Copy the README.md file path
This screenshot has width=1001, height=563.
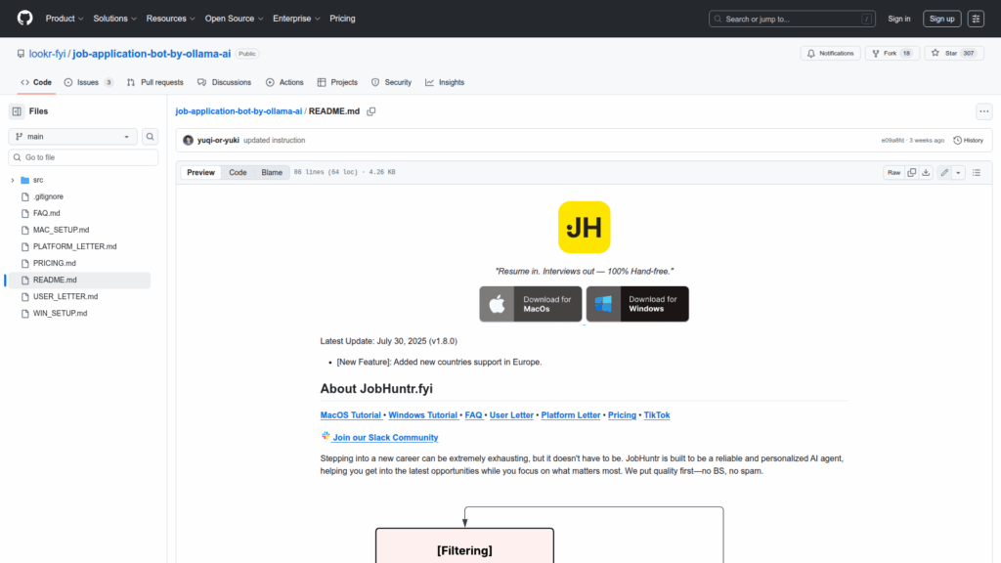click(370, 111)
